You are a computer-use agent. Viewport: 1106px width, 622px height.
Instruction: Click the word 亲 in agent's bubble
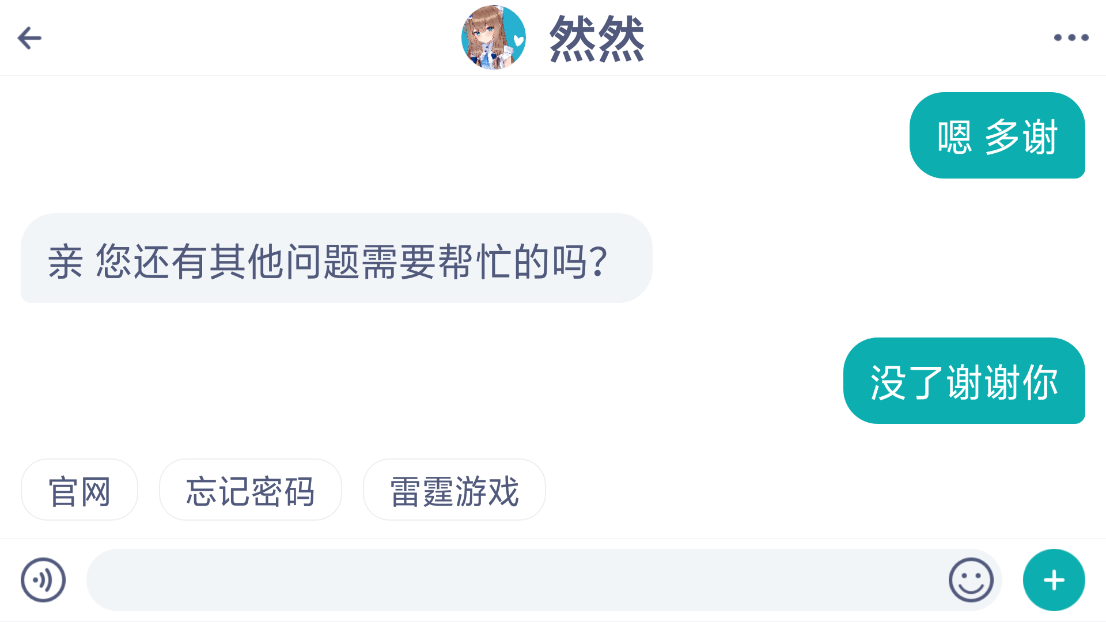tap(65, 261)
